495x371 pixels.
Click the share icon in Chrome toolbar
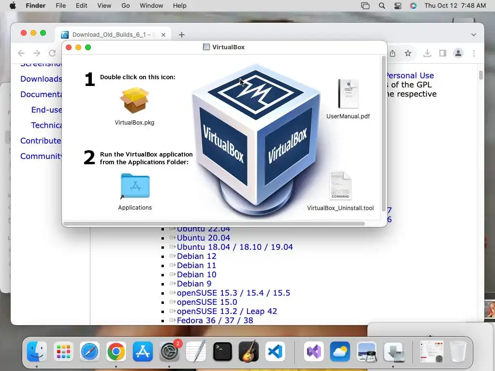(393, 53)
